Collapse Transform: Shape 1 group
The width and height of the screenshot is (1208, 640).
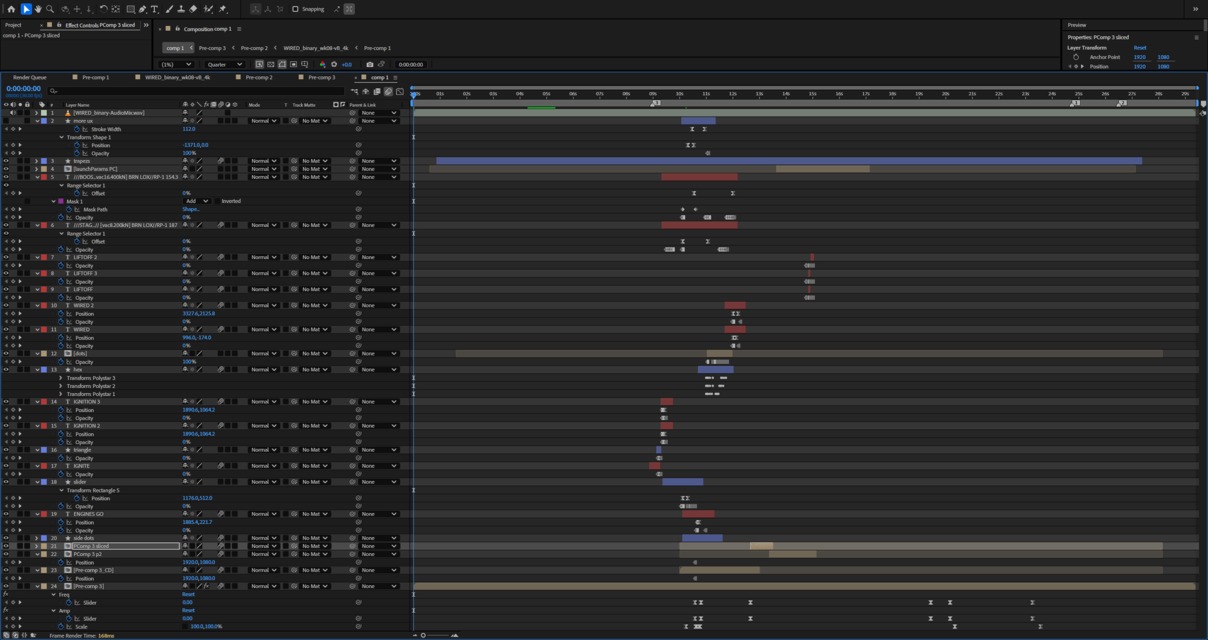coord(62,137)
